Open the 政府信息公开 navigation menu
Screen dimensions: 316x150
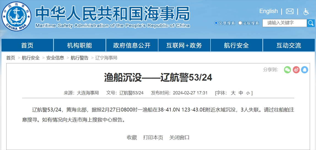click(x=132, y=45)
